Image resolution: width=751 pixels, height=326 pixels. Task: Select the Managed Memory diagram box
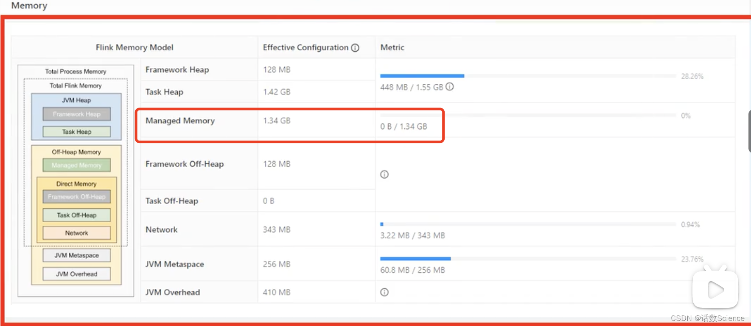[77, 165]
